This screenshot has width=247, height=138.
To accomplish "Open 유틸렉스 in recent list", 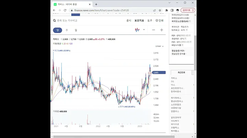I will pyautogui.click(x=175, y=128).
